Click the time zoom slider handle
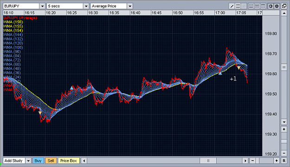 pos(257,161)
